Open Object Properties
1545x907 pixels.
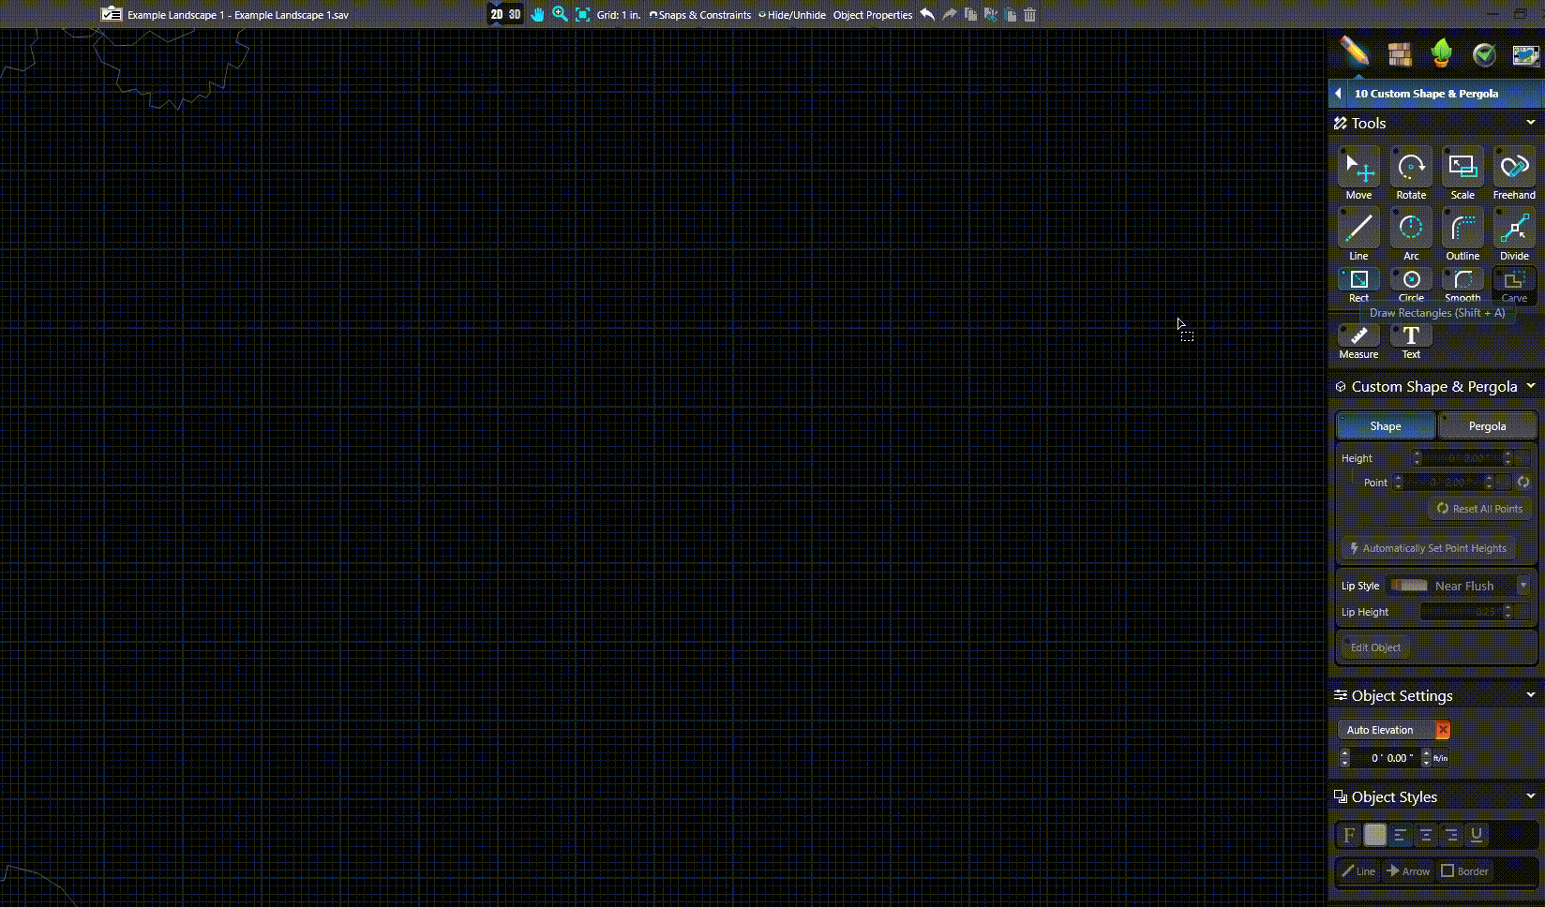(873, 15)
